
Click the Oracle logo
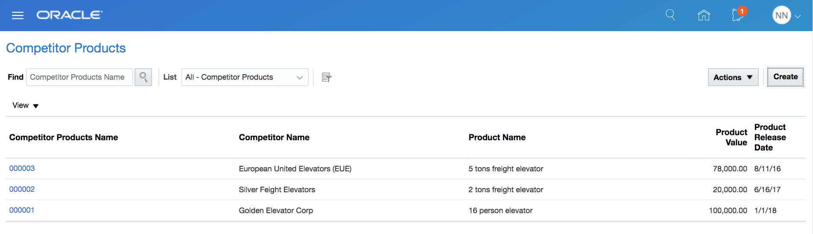[x=70, y=15]
